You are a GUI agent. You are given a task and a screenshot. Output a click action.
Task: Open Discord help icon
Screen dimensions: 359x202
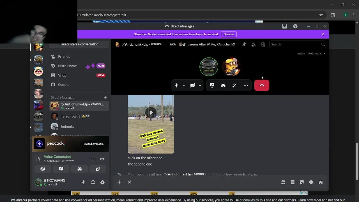point(295,26)
